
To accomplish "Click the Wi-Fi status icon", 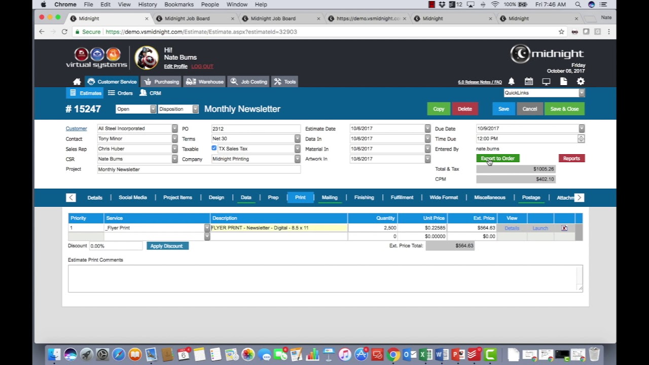I will pos(495,5).
